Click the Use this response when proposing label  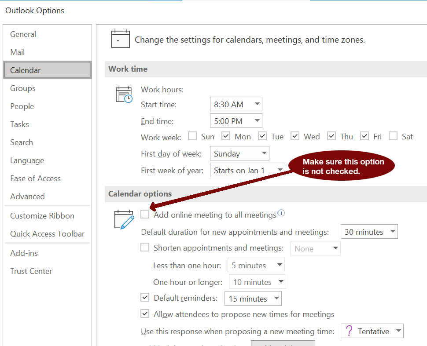pos(237,331)
